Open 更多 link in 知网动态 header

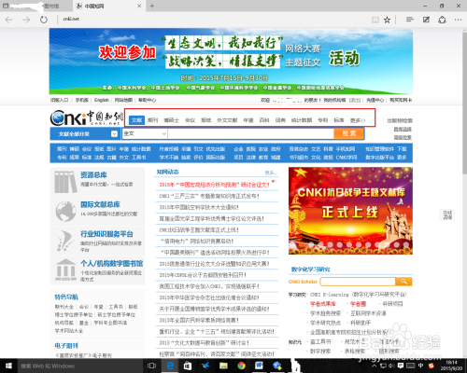click(270, 173)
